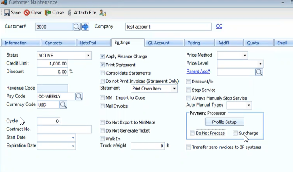293x172 pixels.
Task: Click the blue plus add customer icon
Action: [85, 27]
